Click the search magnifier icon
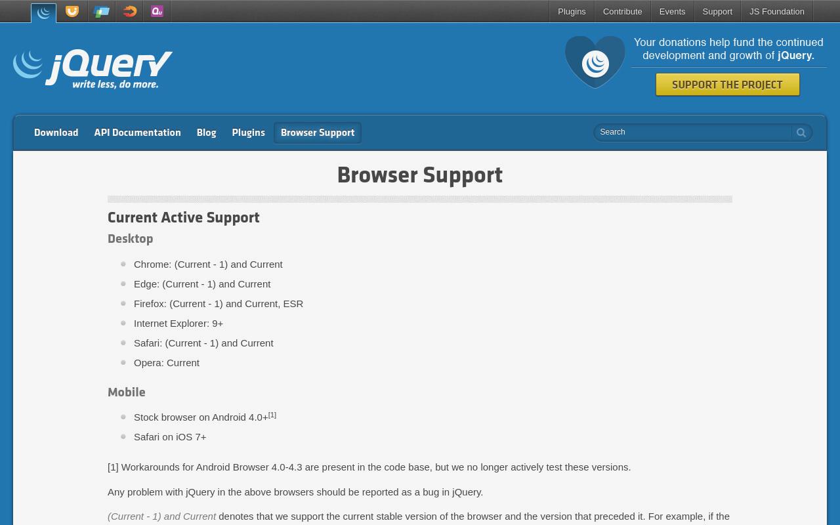This screenshot has height=525, width=840. point(801,133)
